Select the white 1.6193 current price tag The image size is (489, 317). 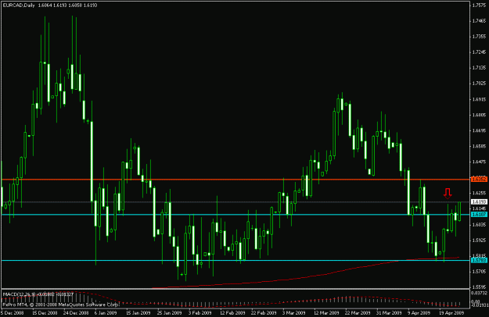pyautogui.click(x=480, y=202)
